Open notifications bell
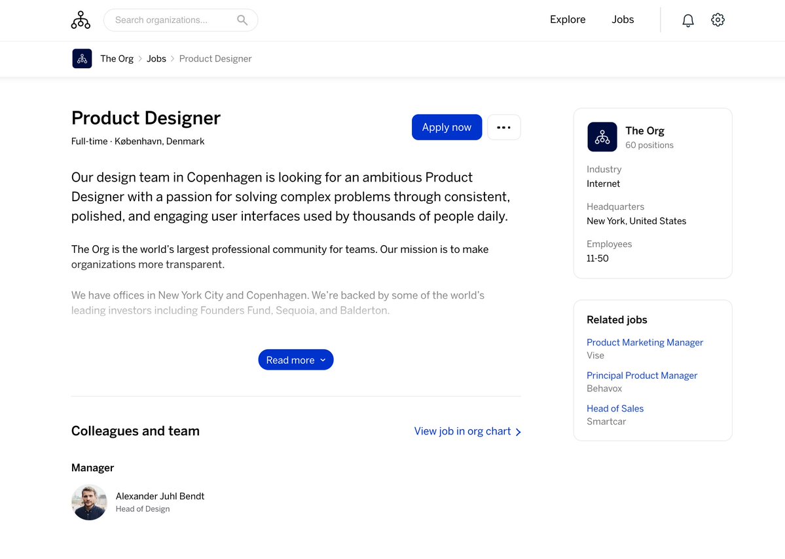Viewport: 785px width, 559px height. (x=688, y=20)
